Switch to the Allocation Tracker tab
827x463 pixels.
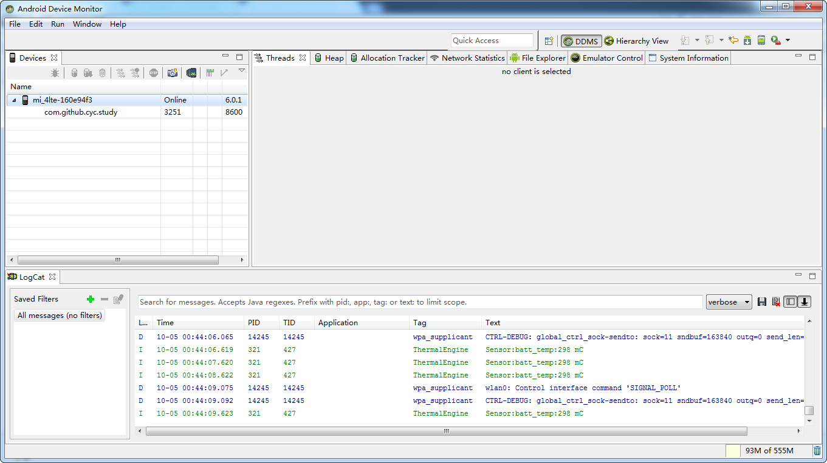click(387, 58)
